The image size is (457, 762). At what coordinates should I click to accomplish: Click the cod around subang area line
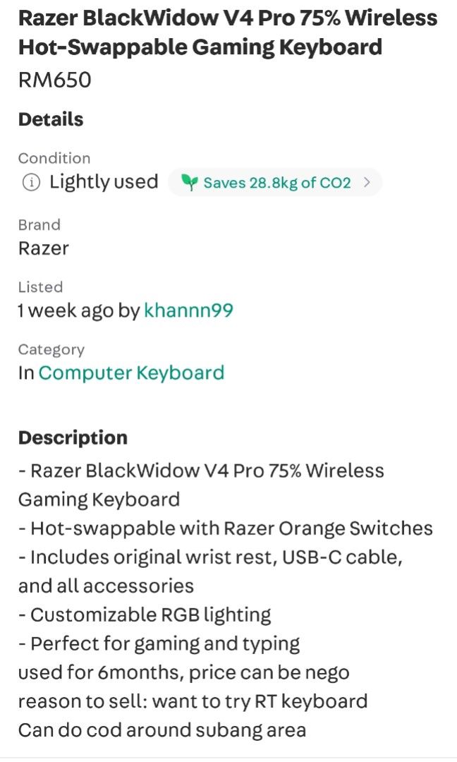click(162, 730)
